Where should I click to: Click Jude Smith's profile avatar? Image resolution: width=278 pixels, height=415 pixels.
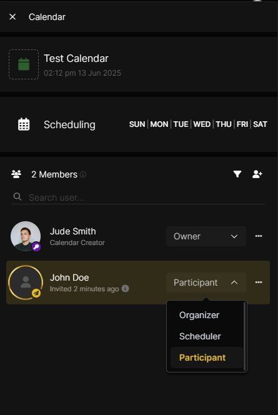26,236
